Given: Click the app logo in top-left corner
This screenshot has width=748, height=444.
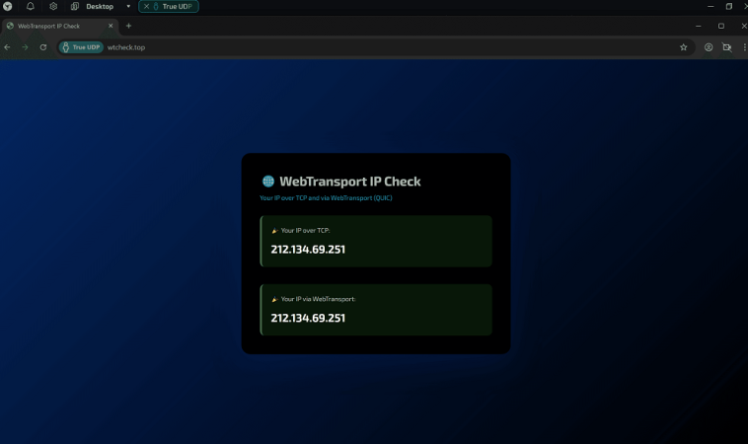Looking at the screenshot, I should tap(8, 6).
